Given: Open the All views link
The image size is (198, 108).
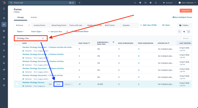Looking at the screenshot, I should [x=166, y=25].
